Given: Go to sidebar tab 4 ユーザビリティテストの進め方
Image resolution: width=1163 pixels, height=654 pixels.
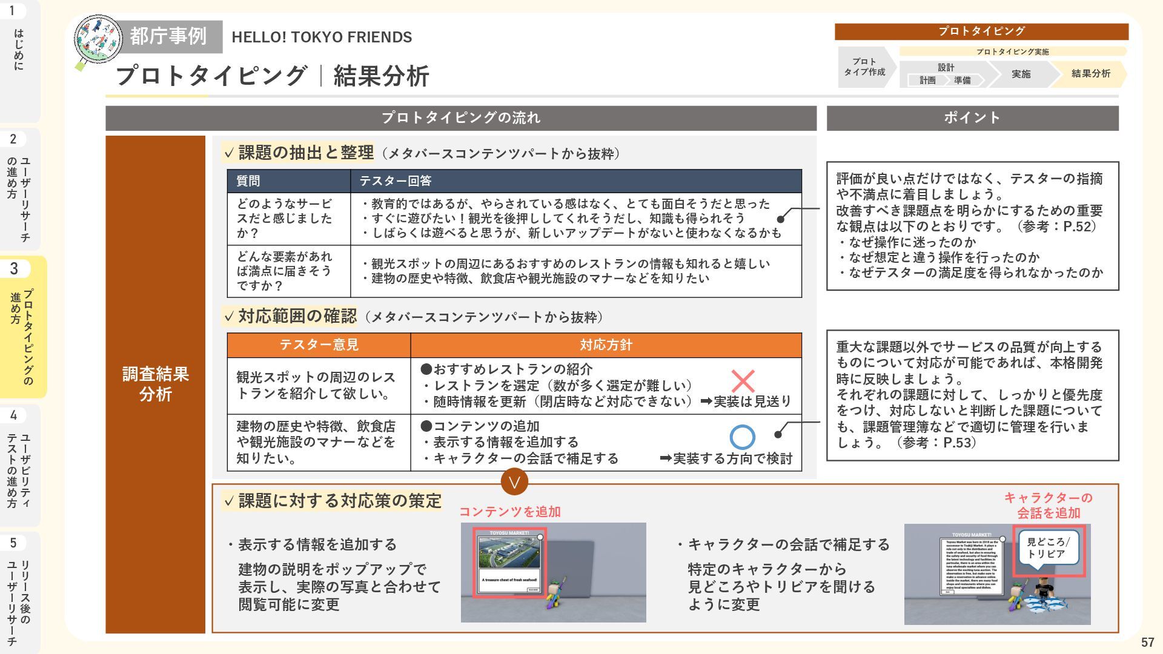Looking at the screenshot, I should [x=19, y=465].
